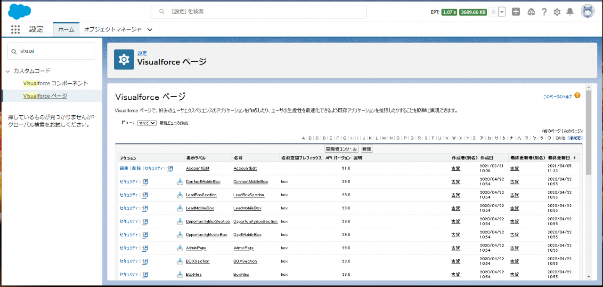
Task: Open LeadBoxSection preview in new window icon
Action: [x=145, y=195]
